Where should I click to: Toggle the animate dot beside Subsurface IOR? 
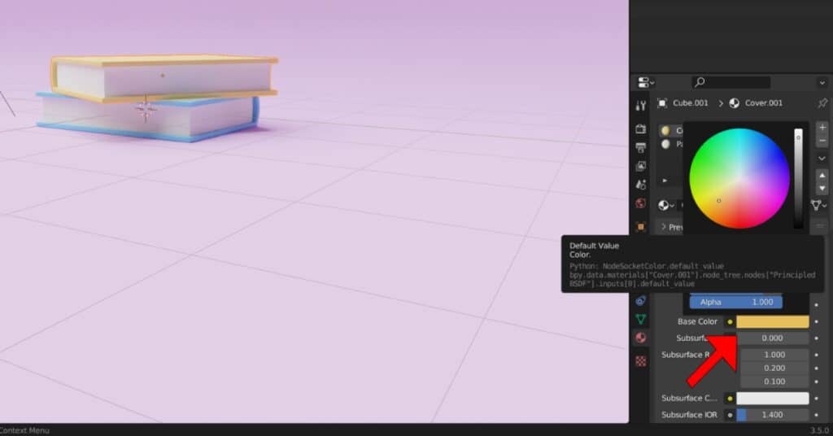816,415
